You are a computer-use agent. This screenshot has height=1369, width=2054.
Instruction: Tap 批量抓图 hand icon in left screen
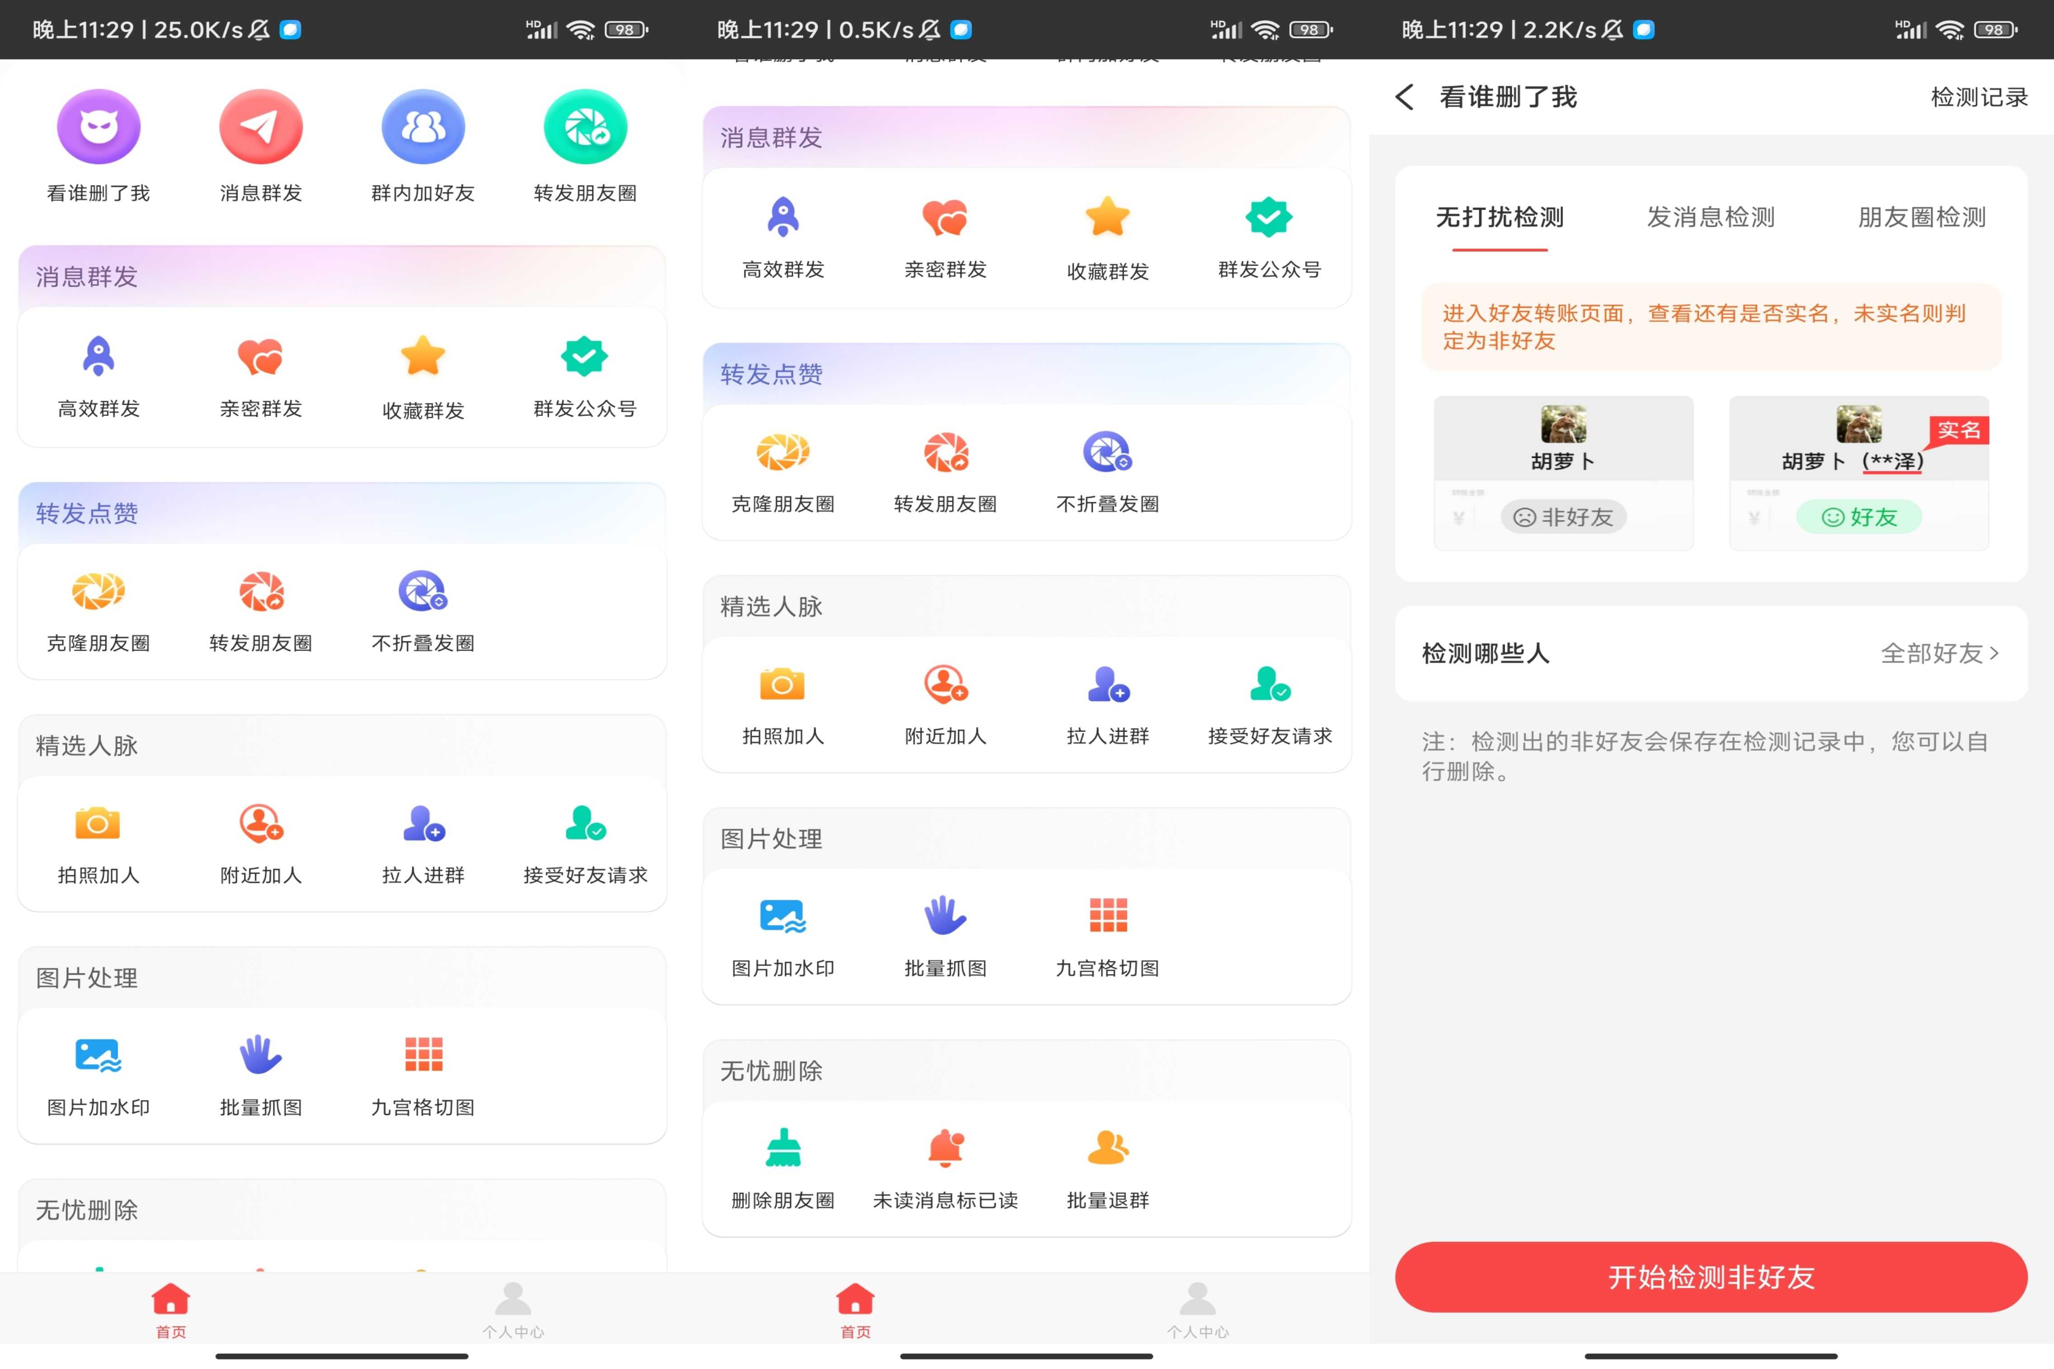point(261,1055)
